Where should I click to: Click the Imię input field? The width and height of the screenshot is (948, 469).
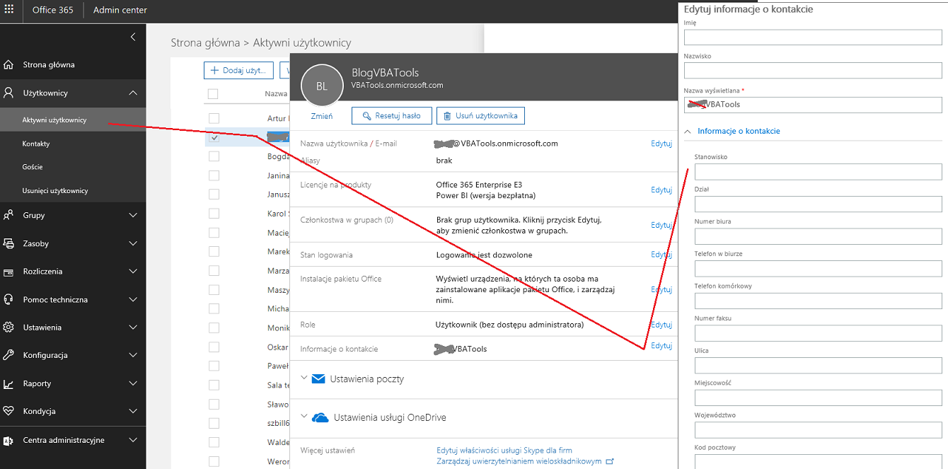point(813,37)
